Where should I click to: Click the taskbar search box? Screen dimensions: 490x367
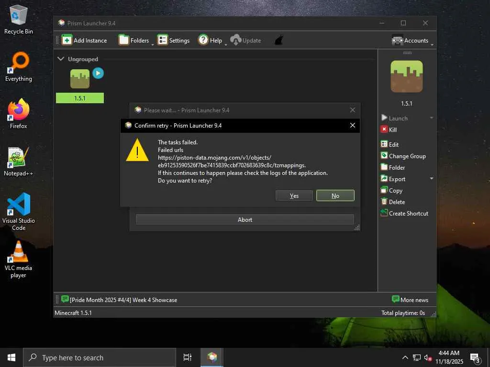(100, 357)
